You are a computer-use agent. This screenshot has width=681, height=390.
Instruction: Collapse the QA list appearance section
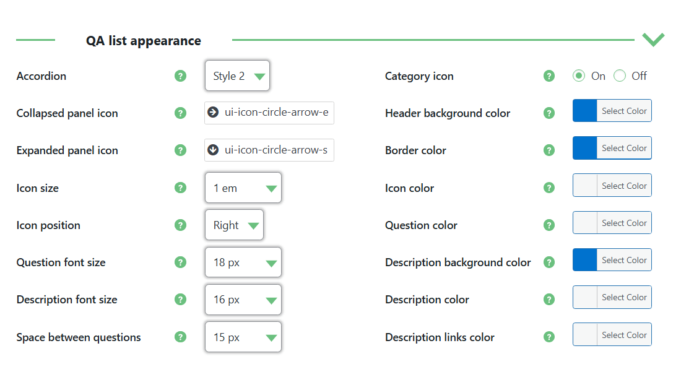[653, 40]
